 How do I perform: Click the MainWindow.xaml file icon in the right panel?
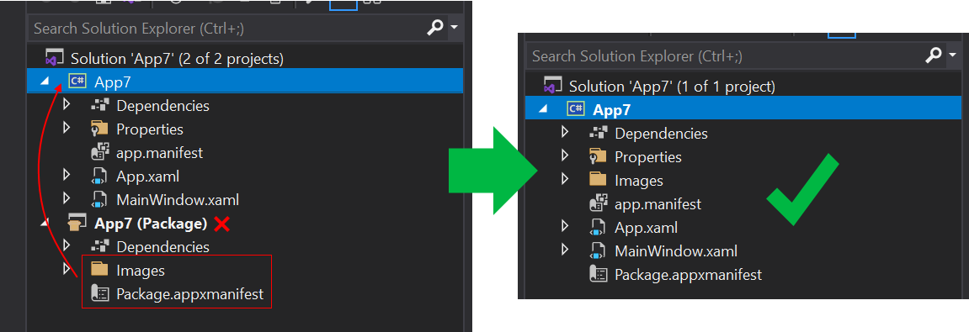point(598,250)
